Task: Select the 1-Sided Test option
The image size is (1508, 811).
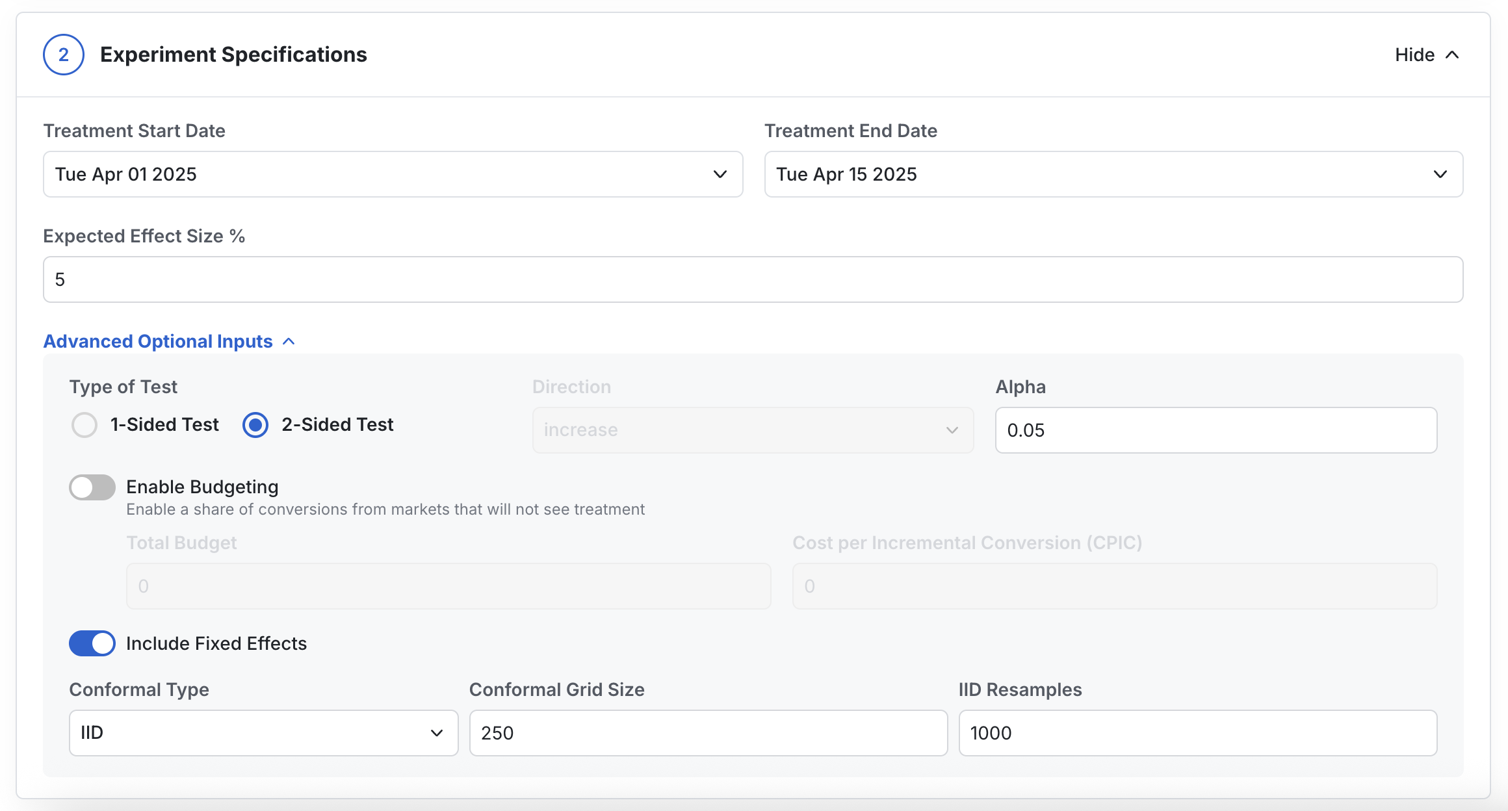Action: 84,424
